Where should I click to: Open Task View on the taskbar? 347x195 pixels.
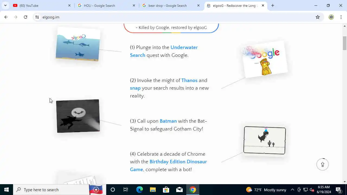126,190
